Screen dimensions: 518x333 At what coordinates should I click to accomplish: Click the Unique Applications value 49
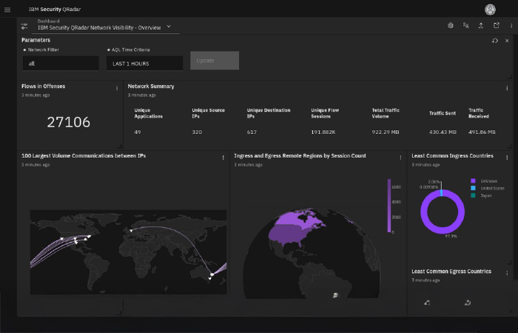click(138, 132)
